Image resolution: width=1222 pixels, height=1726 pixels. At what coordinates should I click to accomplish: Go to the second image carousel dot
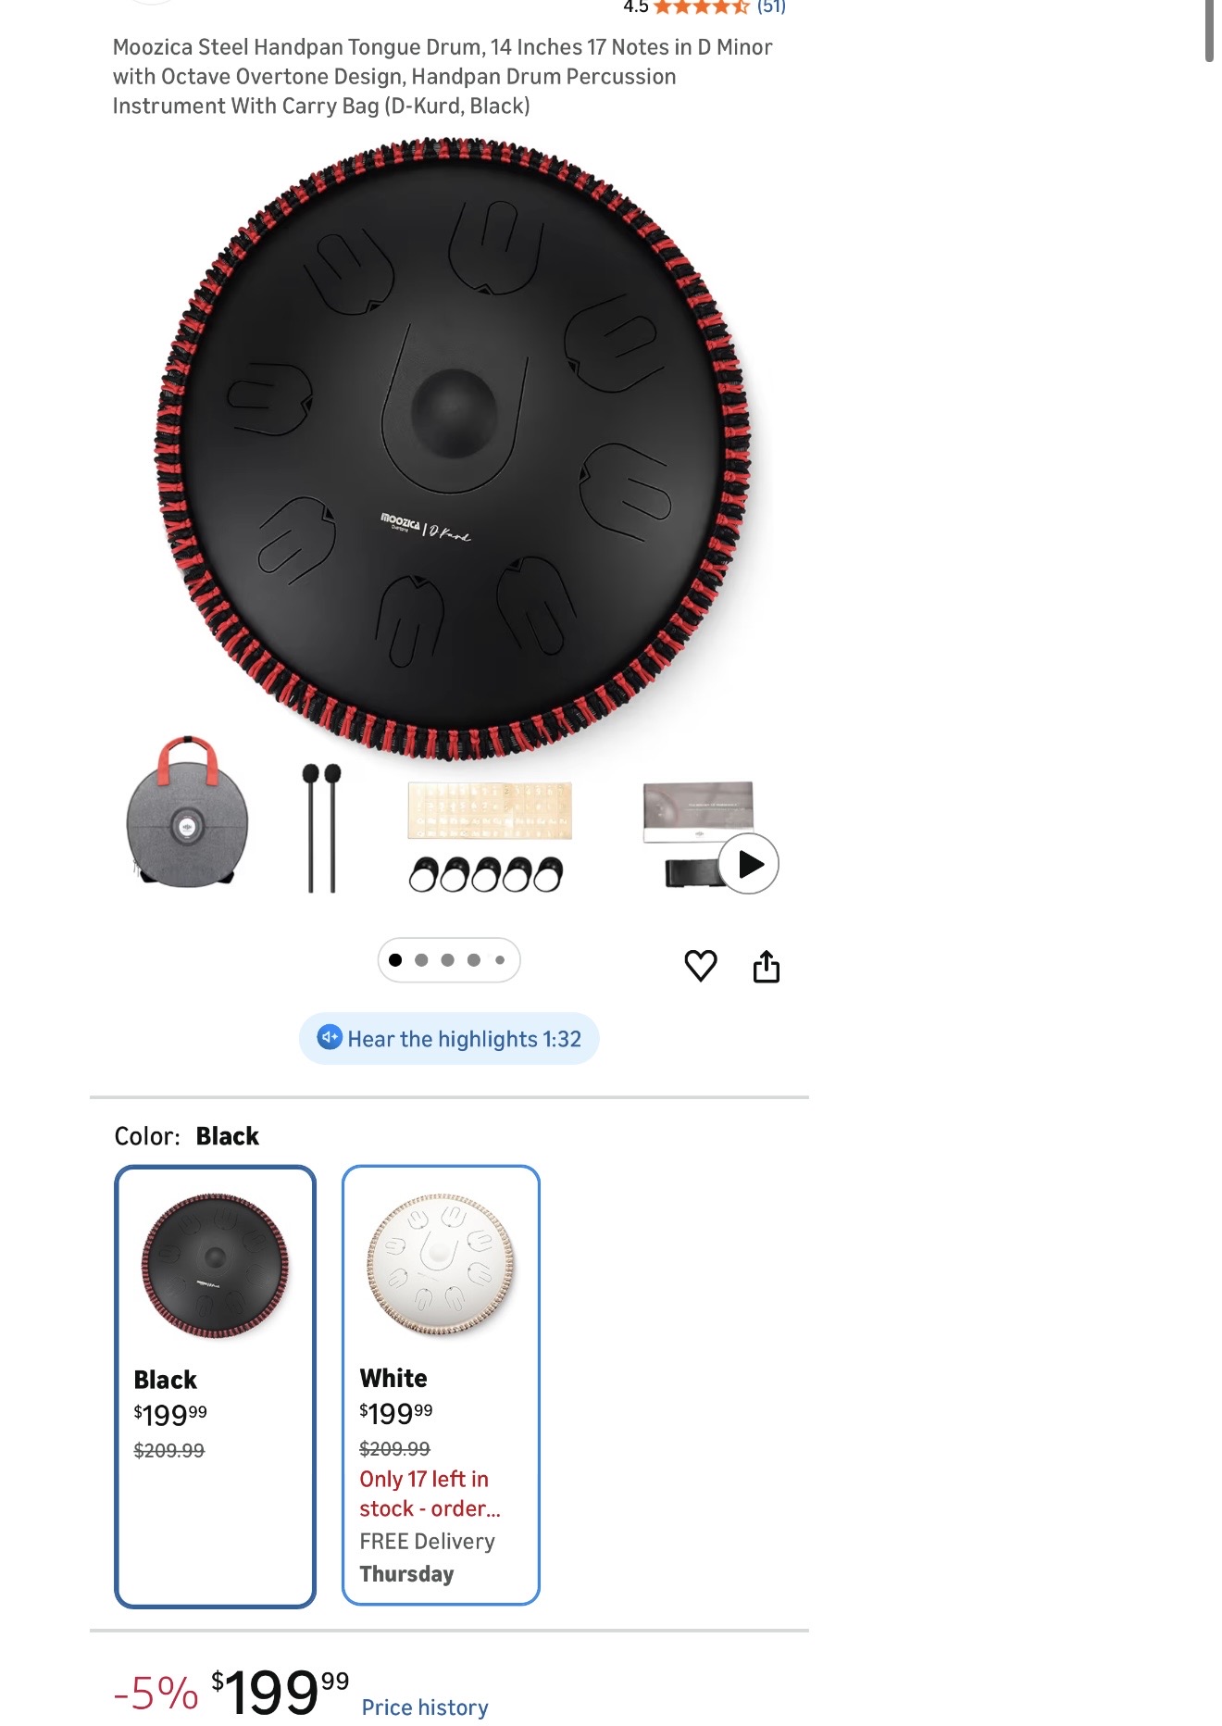point(421,960)
